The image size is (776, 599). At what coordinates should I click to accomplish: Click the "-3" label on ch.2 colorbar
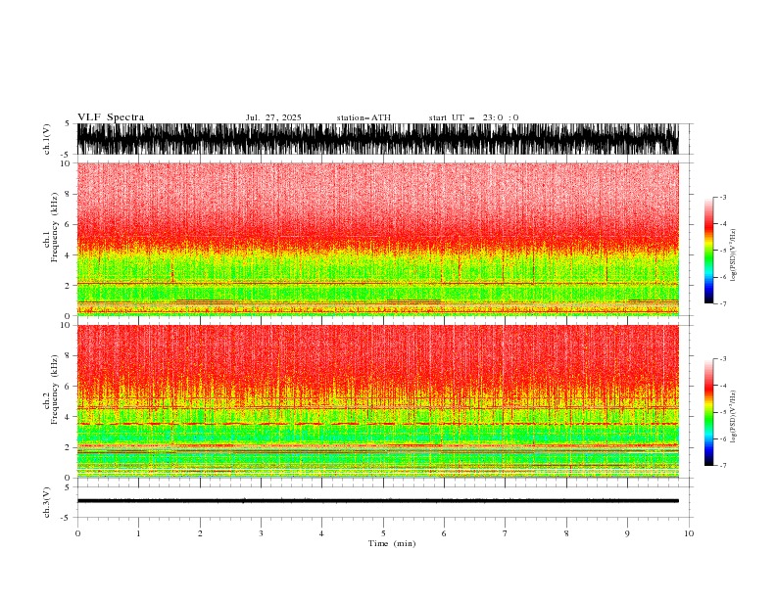click(723, 359)
